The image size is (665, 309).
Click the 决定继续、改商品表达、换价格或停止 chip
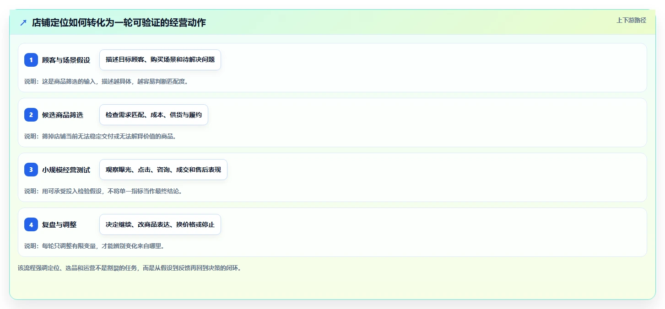tap(160, 224)
